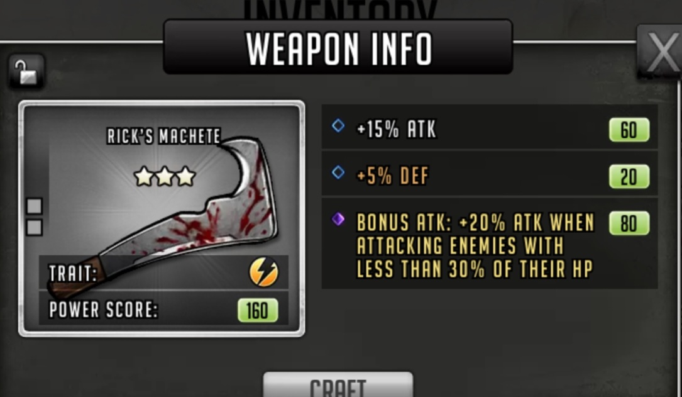Toggle the weapon lock padlock icon
The width and height of the screenshot is (682, 397).
click(26, 71)
